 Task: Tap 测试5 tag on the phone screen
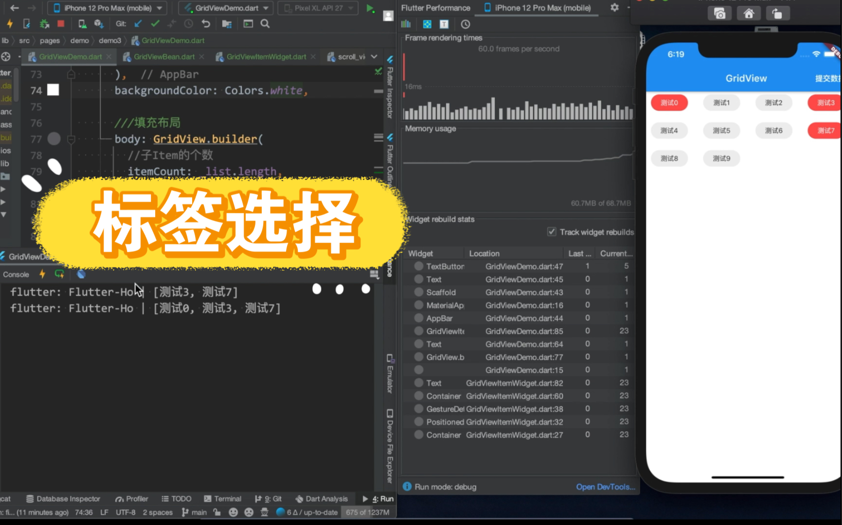[721, 130]
